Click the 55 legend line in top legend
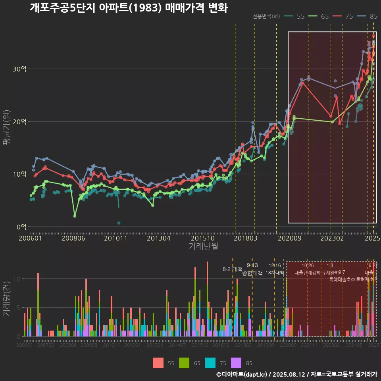 (289, 16)
